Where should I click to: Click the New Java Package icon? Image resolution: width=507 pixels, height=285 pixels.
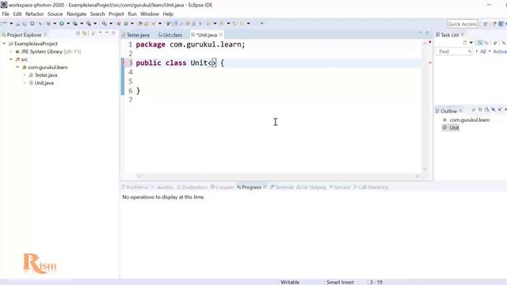click(x=119, y=24)
